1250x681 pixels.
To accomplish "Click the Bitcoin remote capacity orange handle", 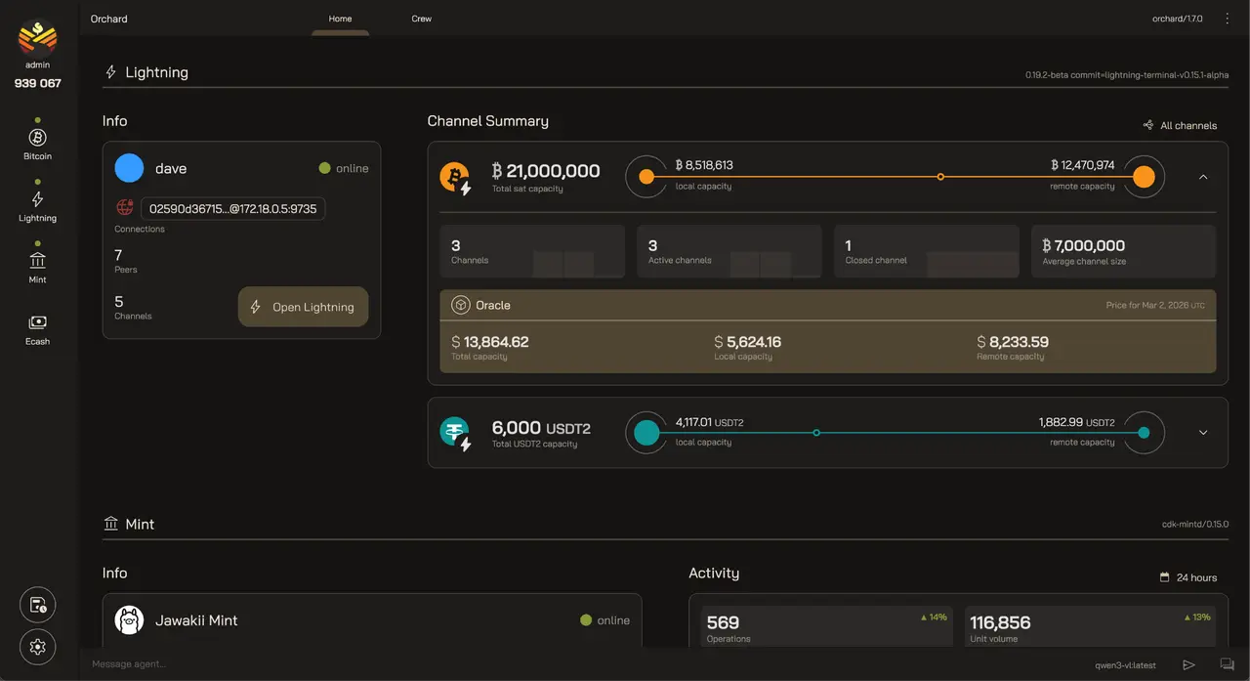I will click(1144, 177).
